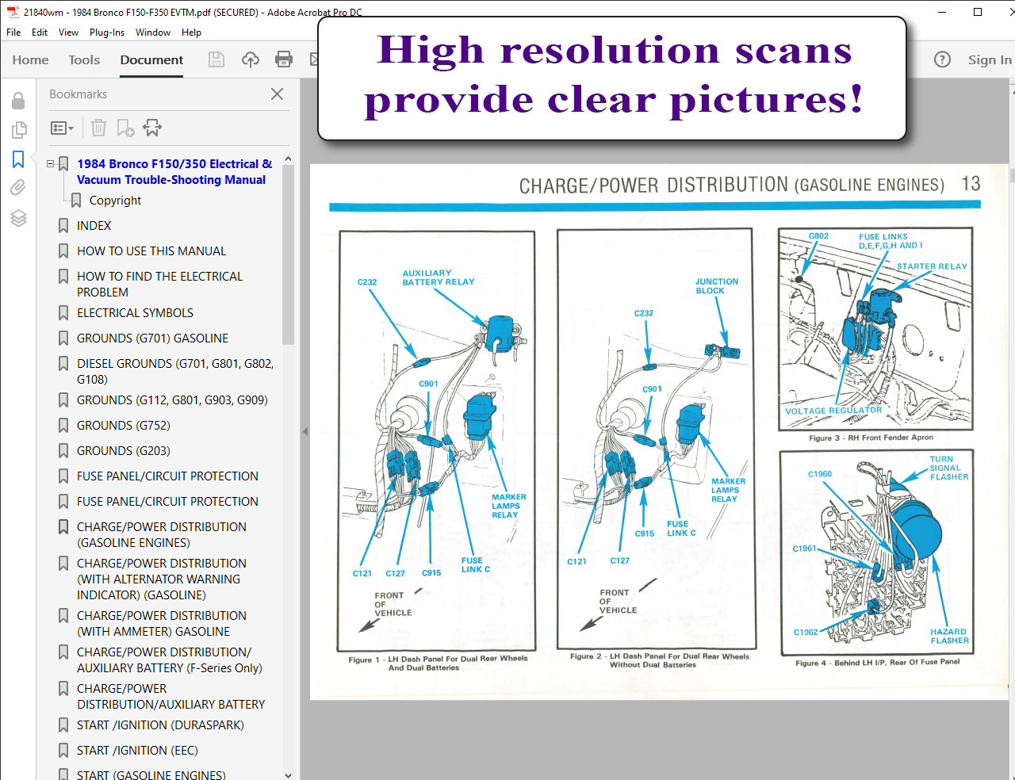Open AUXILIARY BATTERY (F-Series Only) bookmark
The width and height of the screenshot is (1015, 780).
pyautogui.click(x=170, y=660)
